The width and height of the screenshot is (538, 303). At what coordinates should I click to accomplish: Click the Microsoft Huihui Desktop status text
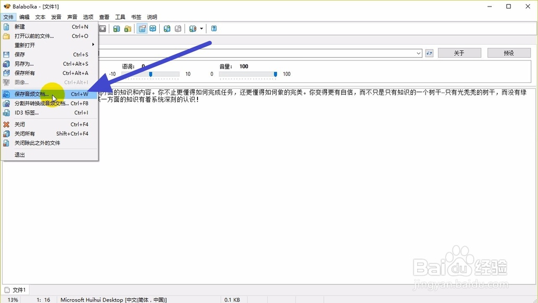114,300
